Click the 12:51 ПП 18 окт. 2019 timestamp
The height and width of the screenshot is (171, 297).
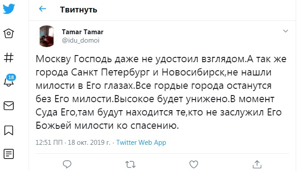coord(73,142)
